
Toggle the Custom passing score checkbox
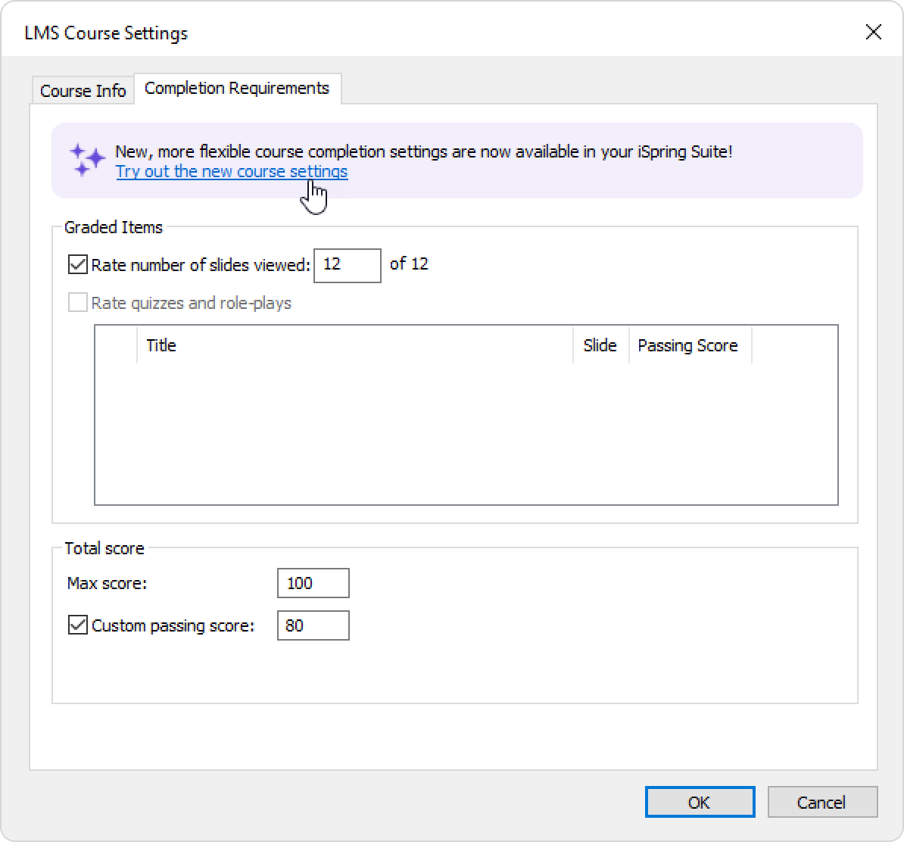coord(78,625)
